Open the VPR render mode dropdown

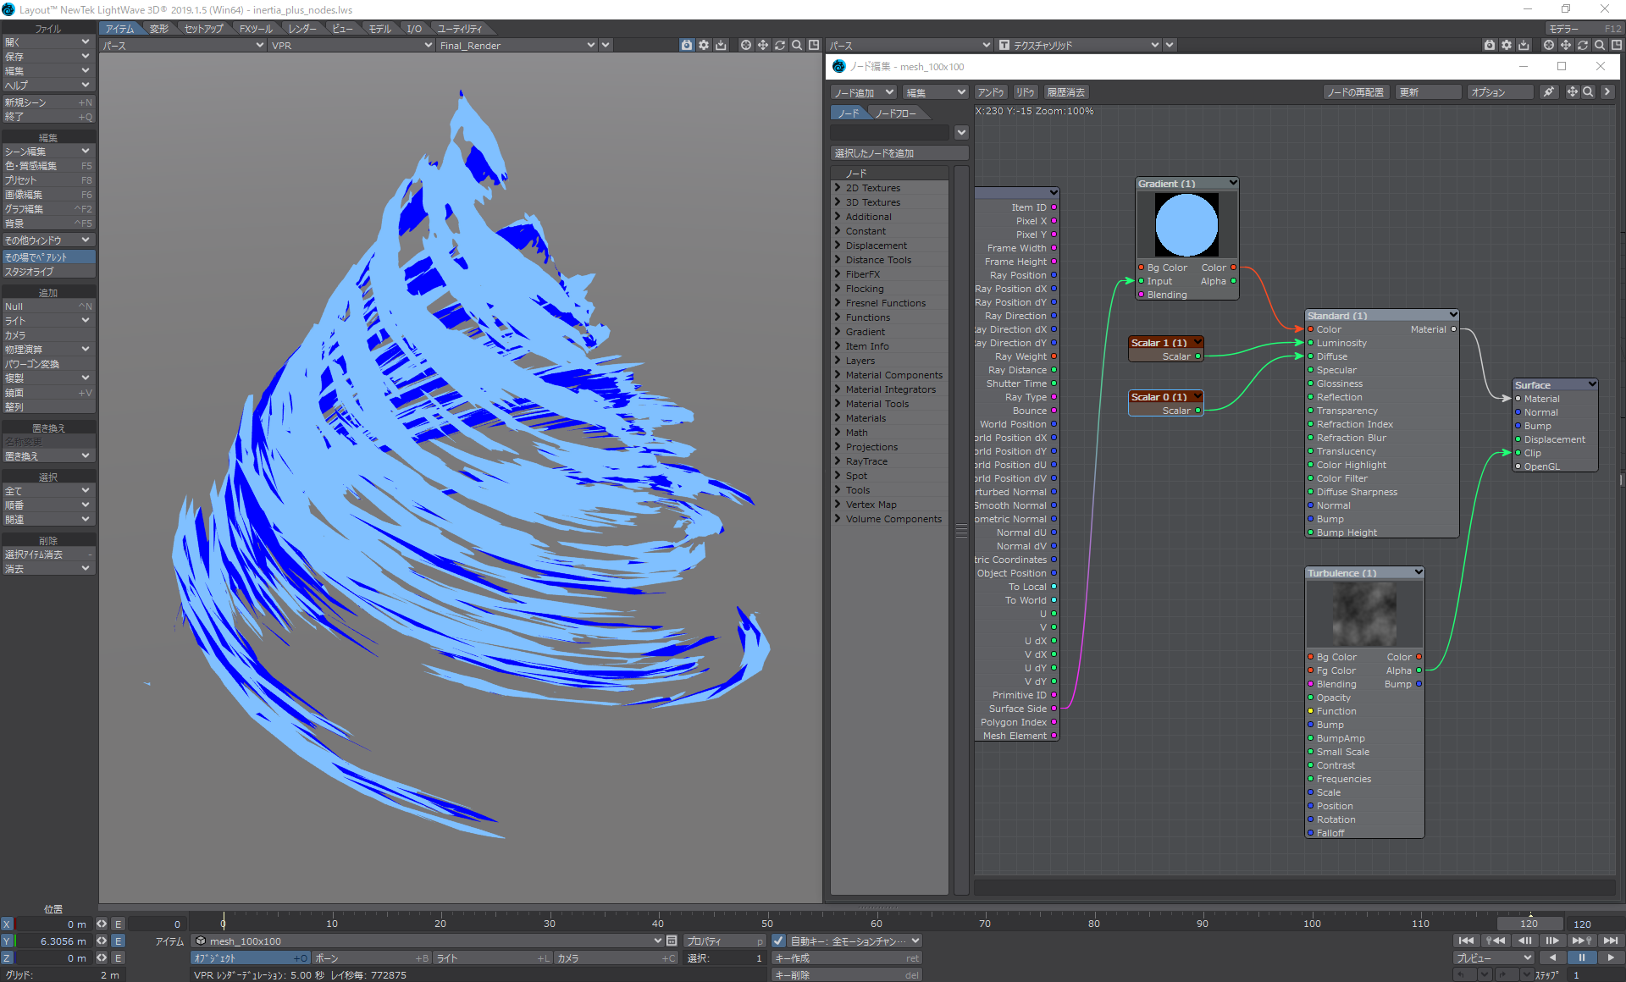(x=351, y=45)
